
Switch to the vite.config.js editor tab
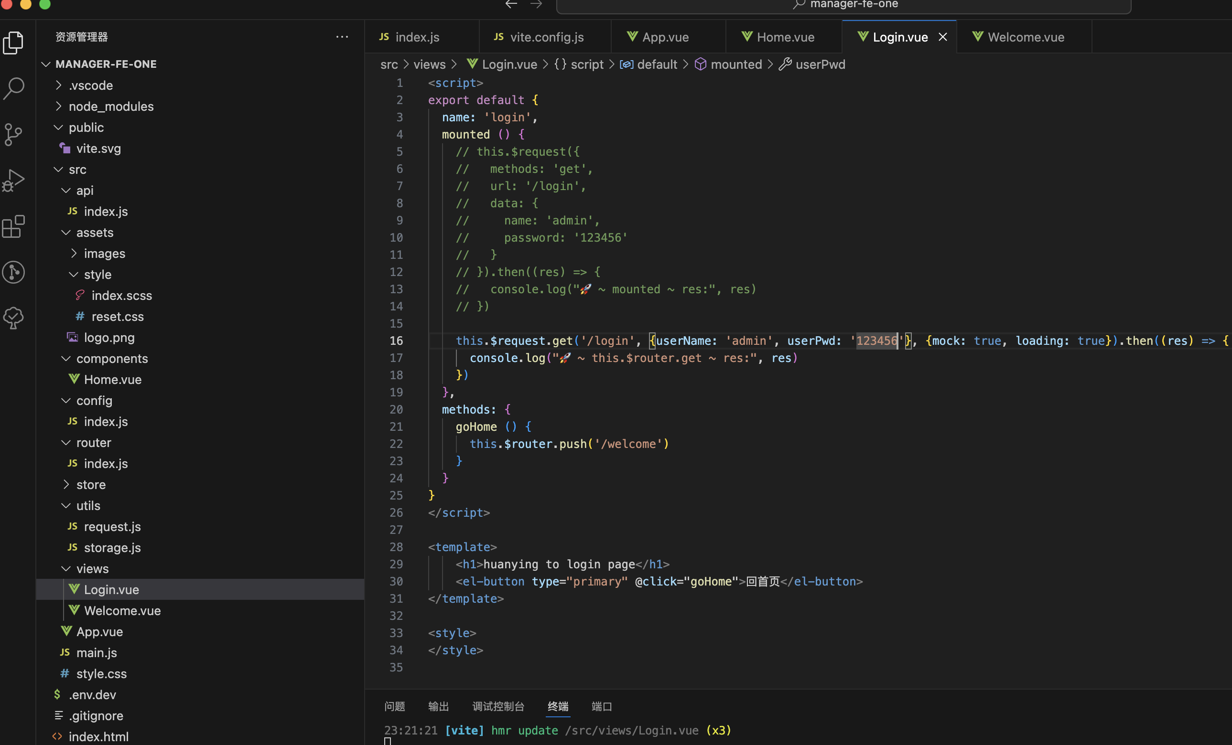pyautogui.click(x=545, y=37)
